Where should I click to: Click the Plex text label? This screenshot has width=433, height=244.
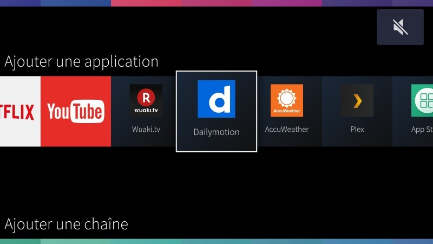[x=357, y=130]
